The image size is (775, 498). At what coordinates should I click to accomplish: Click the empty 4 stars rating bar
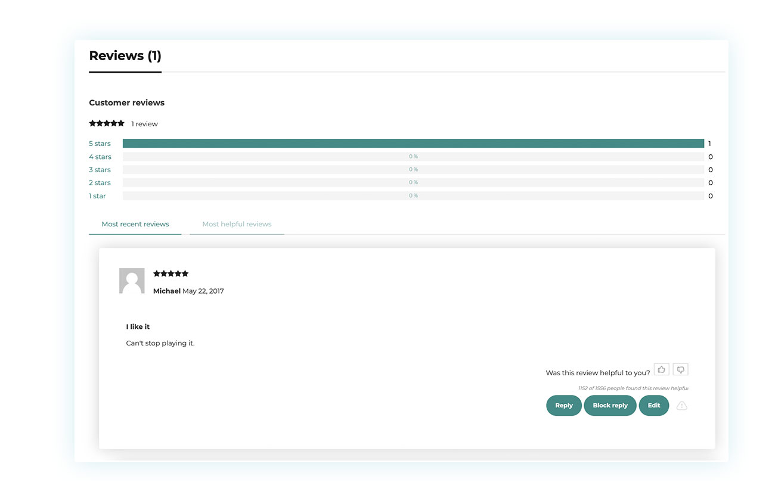(x=413, y=157)
